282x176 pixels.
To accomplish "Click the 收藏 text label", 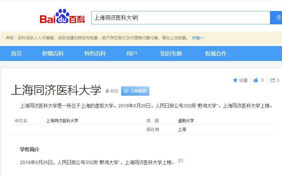I will [243, 80].
